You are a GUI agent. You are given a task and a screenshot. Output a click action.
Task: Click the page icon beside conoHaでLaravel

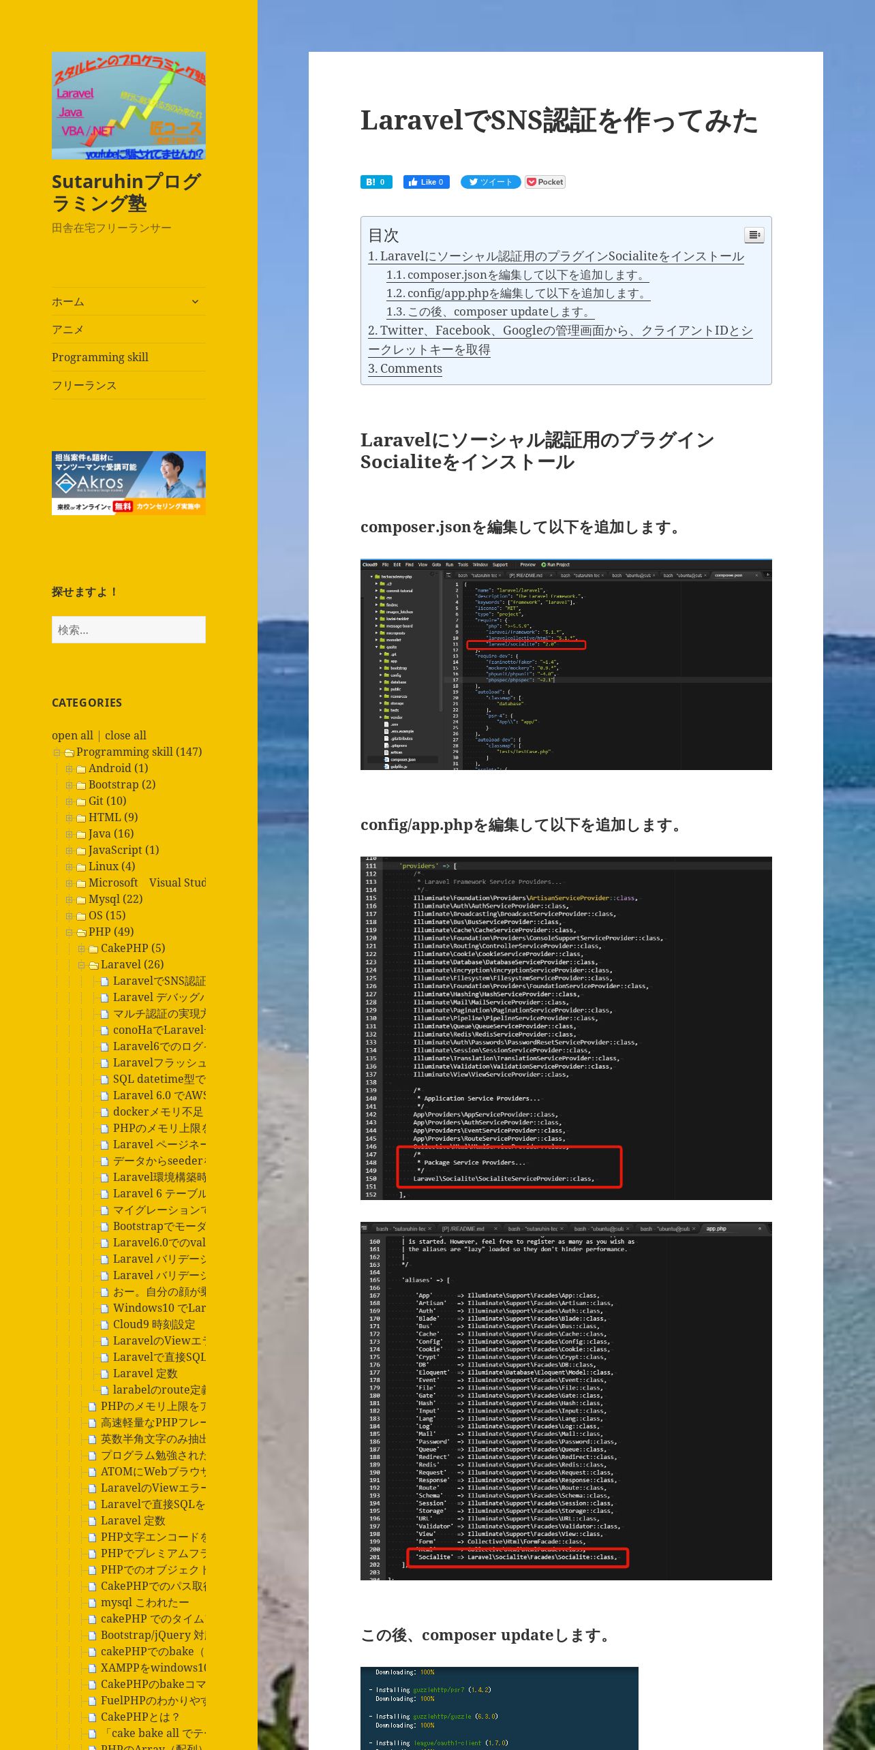pos(105,1030)
